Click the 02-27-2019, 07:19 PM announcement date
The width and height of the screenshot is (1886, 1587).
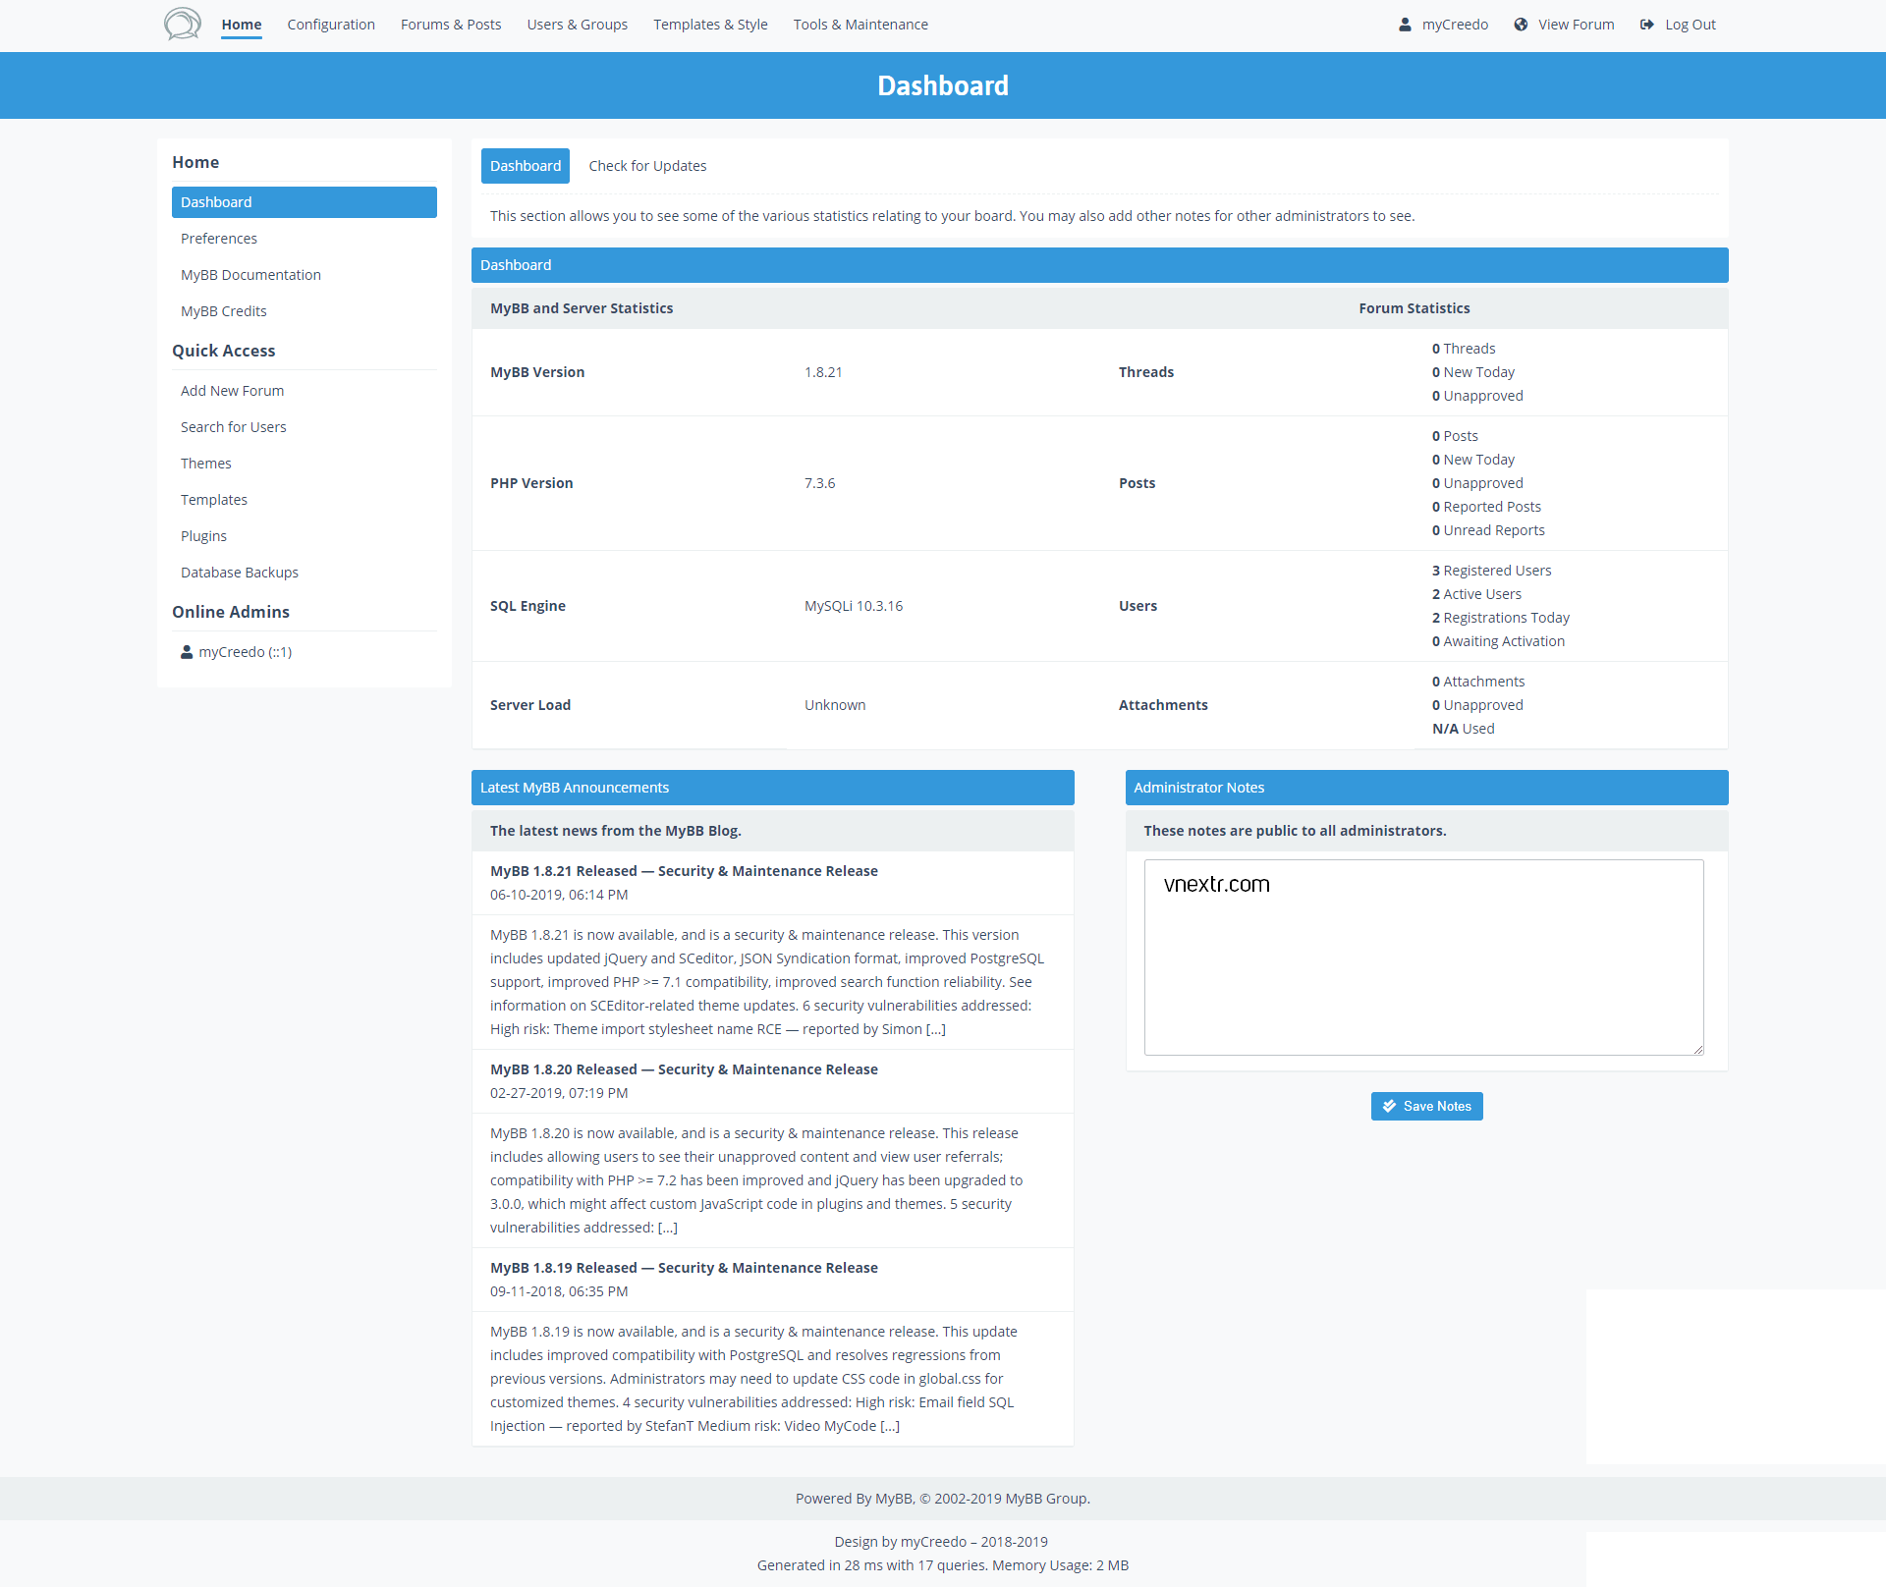click(559, 1093)
